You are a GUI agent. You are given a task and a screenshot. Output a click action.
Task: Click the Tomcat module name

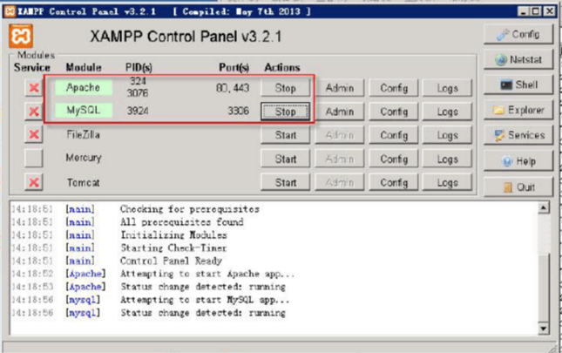click(83, 182)
